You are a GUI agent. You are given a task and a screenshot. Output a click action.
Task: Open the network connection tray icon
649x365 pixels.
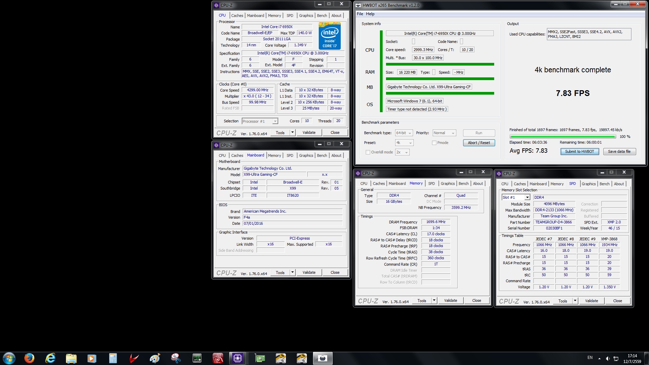point(616,359)
